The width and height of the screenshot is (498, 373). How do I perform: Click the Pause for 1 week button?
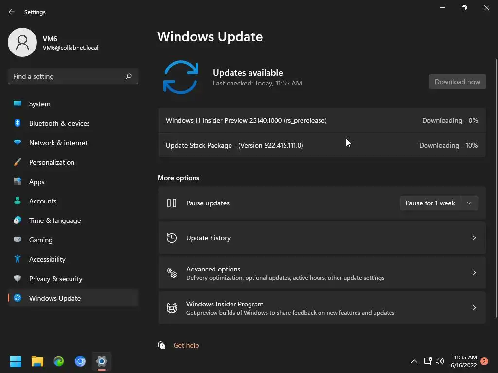pos(430,203)
